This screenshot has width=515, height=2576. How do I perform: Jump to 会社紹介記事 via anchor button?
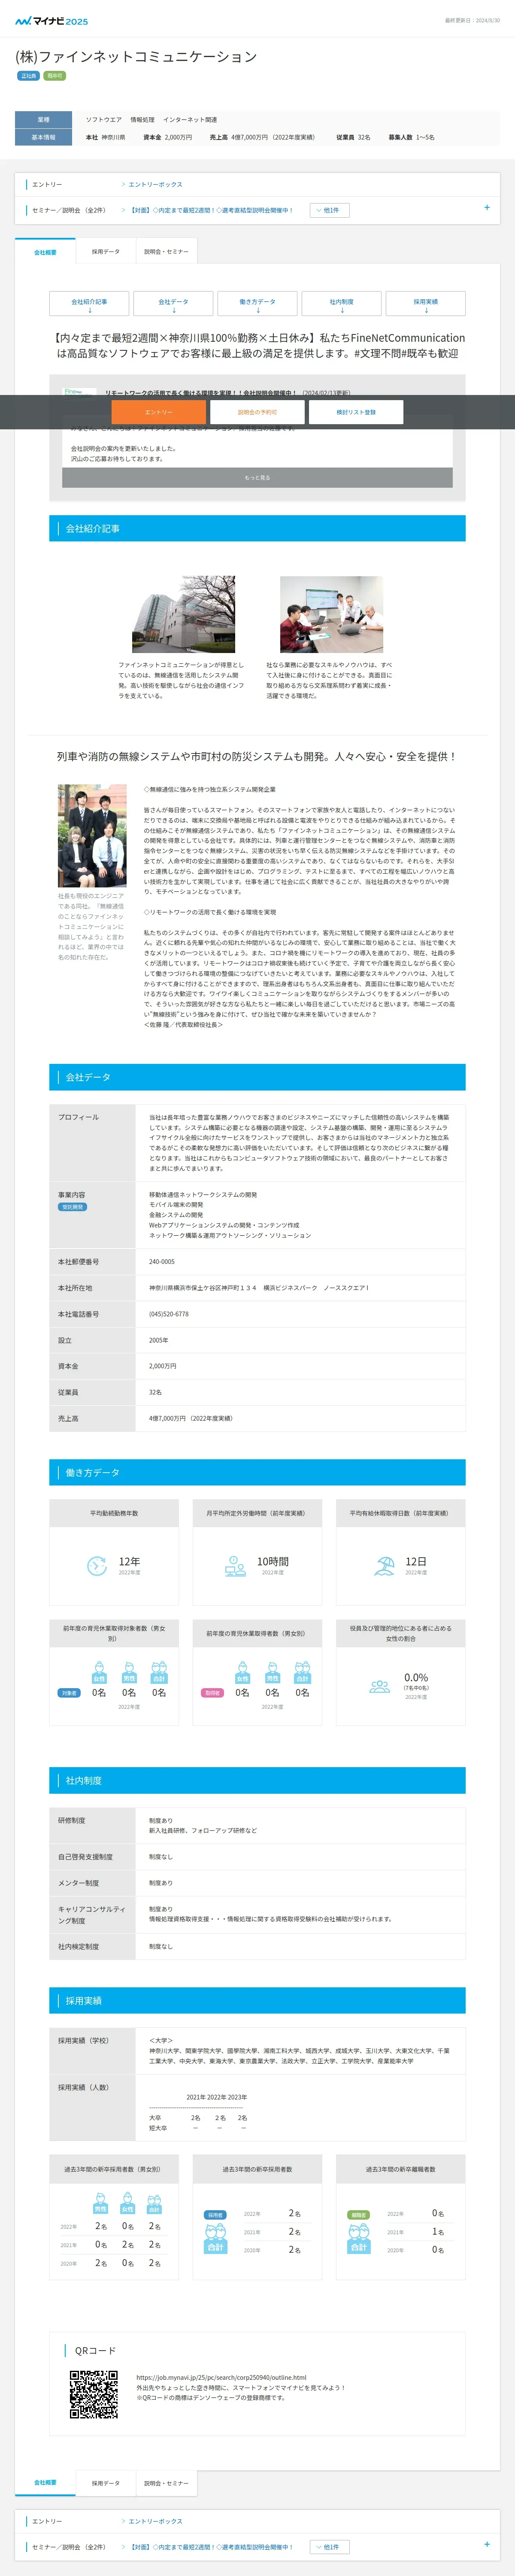pyautogui.click(x=89, y=304)
